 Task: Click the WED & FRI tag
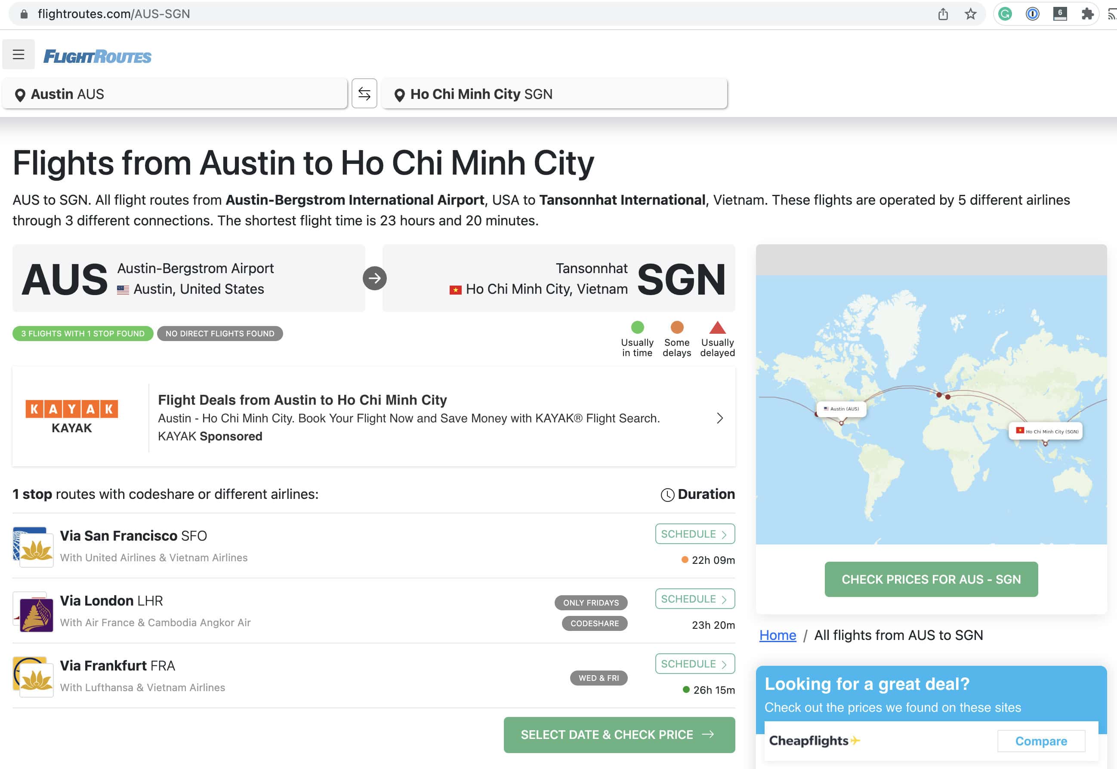598,678
